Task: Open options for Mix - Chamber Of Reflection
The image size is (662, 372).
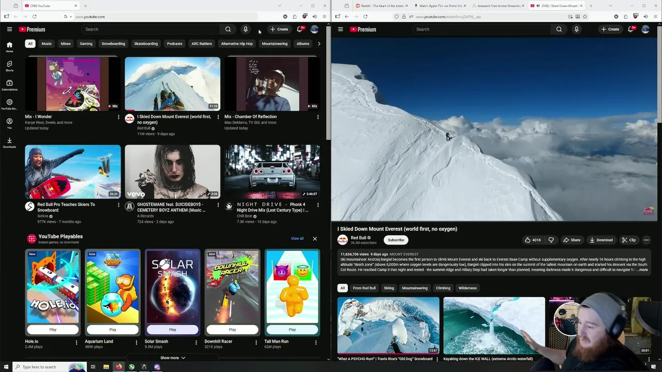Action: pos(318,117)
